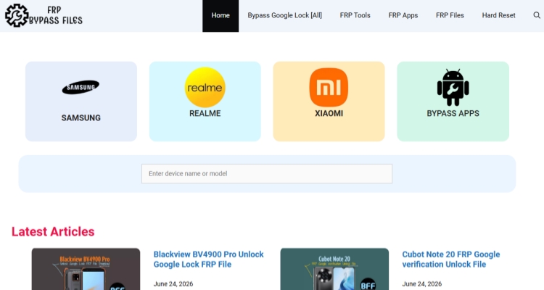This screenshot has height=290, width=544.
Task: Open Blackview BV4900 Pro article thumbnail
Action: click(86, 269)
